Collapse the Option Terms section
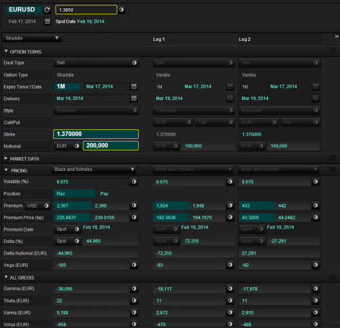This screenshot has height=328, width=340. [x=6, y=51]
